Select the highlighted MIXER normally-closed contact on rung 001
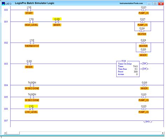Viewport: 166px width, 139px height. click(x=57, y=22)
